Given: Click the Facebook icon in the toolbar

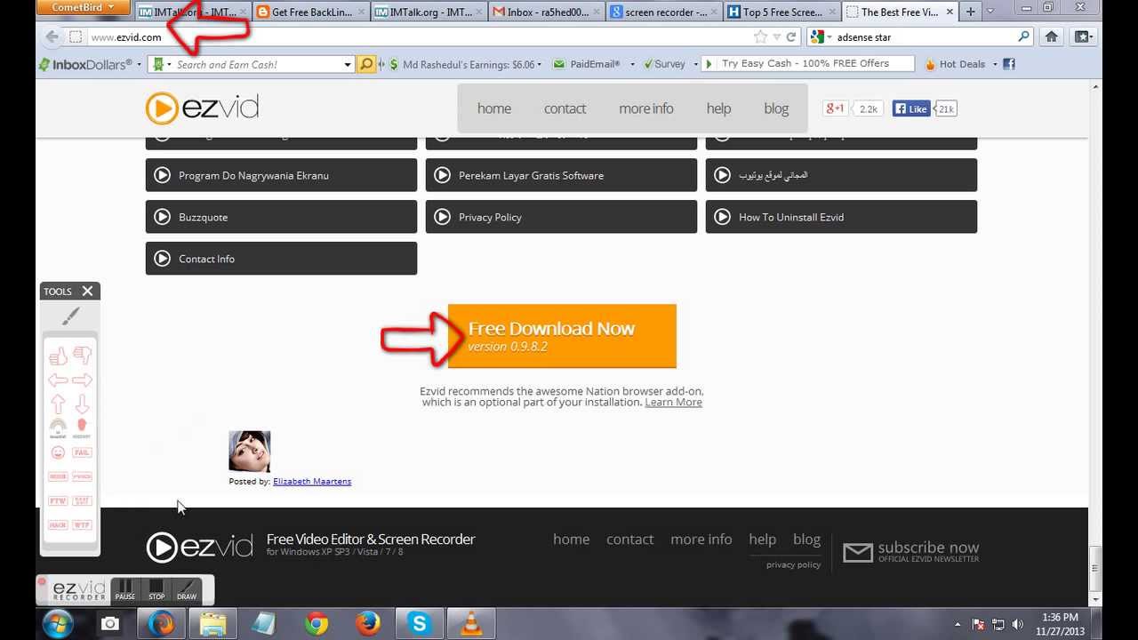Looking at the screenshot, I should (1009, 64).
